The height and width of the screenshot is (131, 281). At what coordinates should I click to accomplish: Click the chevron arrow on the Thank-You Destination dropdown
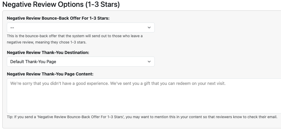(x=149, y=62)
